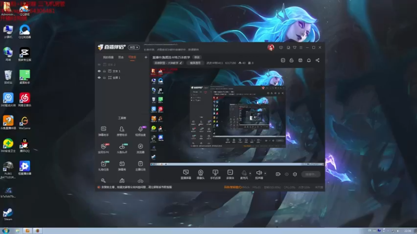Image resolution: width=417 pixels, height=234 pixels.
Task: Open the 斗鱼Buff tool
Action: pos(122,148)
